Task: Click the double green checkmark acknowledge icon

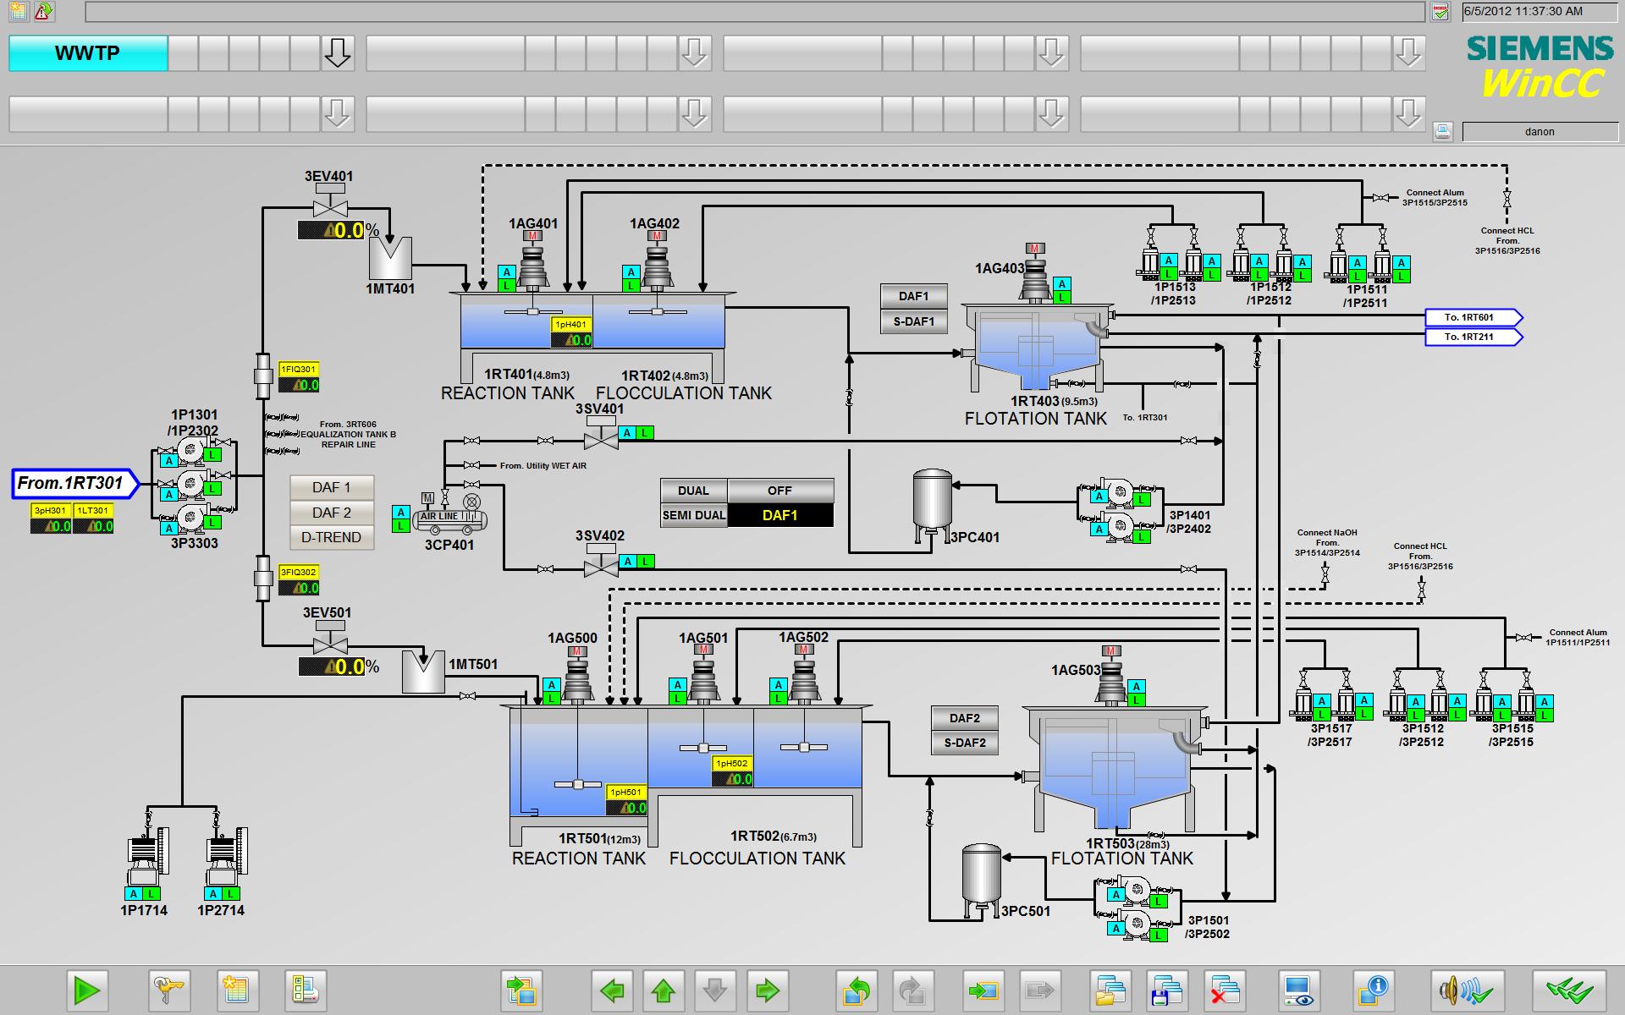Action: (1569, 989)
